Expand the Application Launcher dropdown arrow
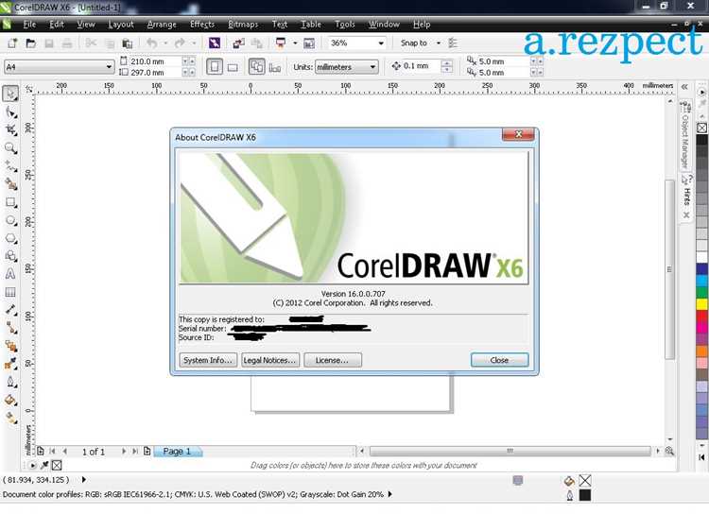709x531 pixels. [295, 43]
